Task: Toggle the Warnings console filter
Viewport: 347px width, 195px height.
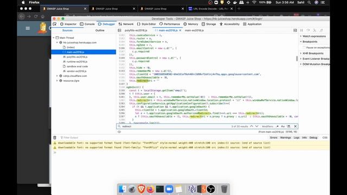Action: point(286,138)
